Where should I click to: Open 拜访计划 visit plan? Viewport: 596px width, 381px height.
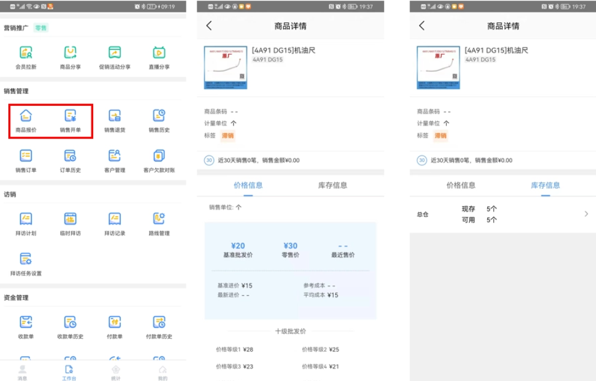coord(26,224)
